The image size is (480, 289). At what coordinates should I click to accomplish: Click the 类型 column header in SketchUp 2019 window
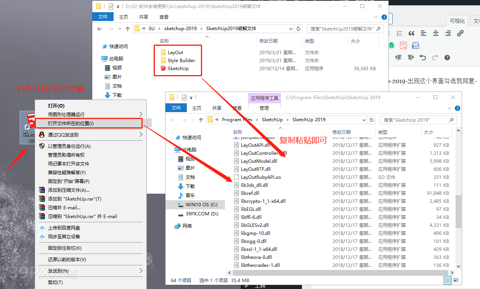[382, 132]
